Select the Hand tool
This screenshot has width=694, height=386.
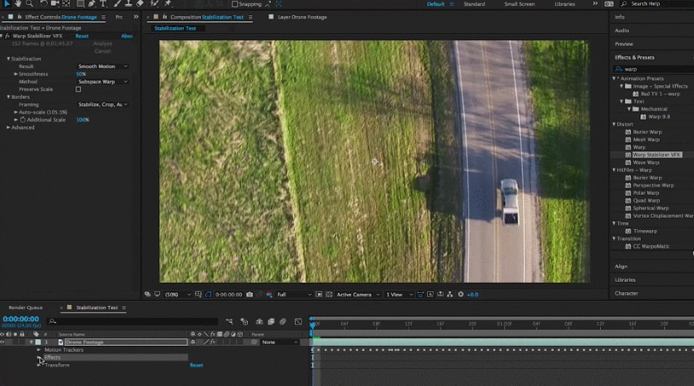18,3
